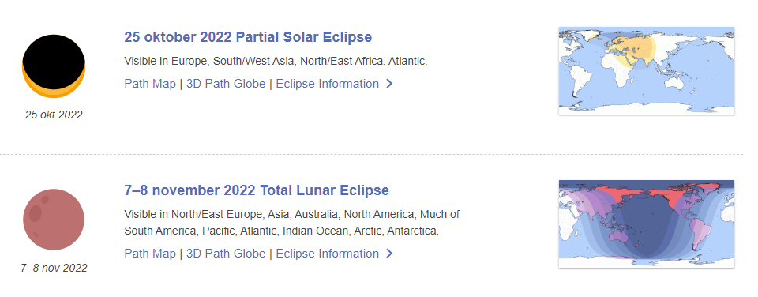Click the '7–8 nov 2022' date caption

pos(54,268)
